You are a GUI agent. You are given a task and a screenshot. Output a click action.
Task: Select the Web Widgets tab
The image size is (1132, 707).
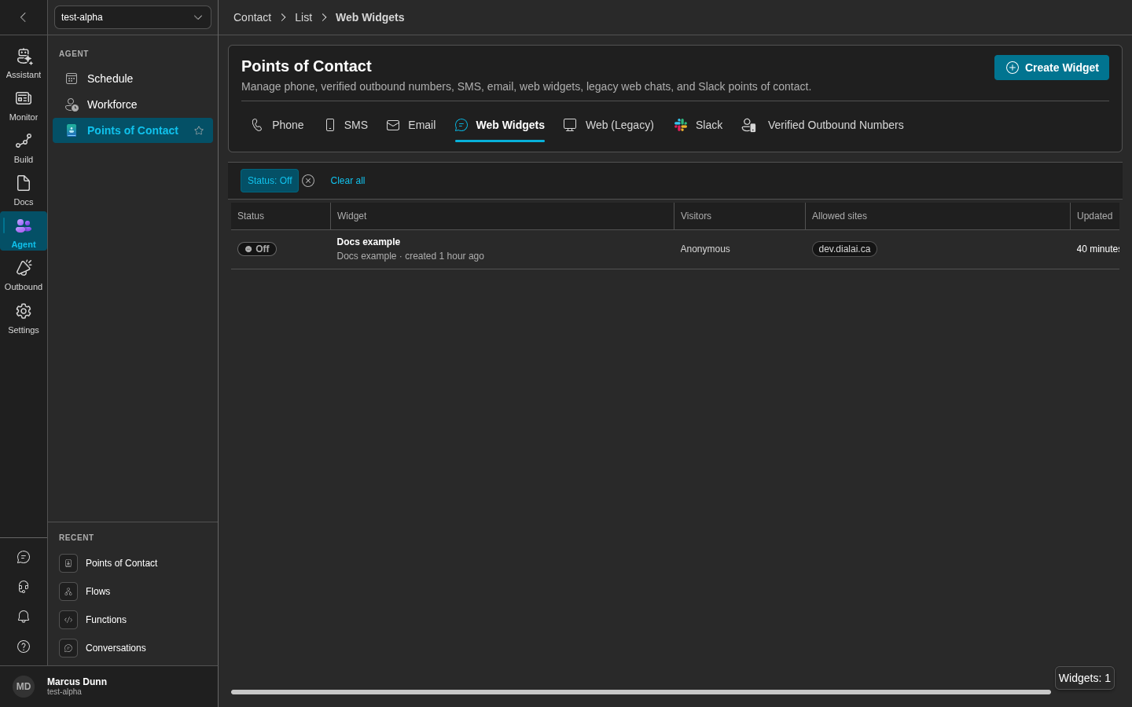(500, 125)
